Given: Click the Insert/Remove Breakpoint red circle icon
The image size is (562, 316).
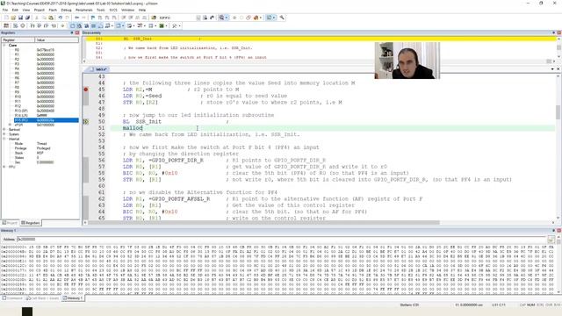Looking at the screenshot, I should pos(234,18).
